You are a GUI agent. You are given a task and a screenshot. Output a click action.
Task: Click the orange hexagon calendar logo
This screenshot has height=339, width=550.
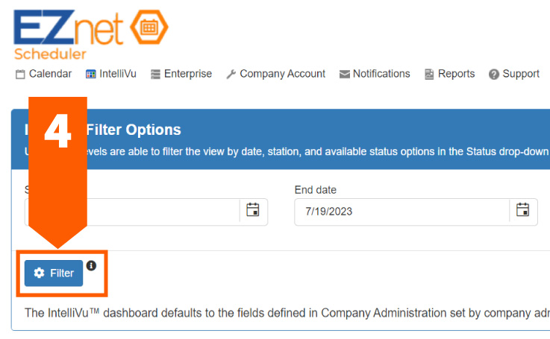click(x=149, y=27)
